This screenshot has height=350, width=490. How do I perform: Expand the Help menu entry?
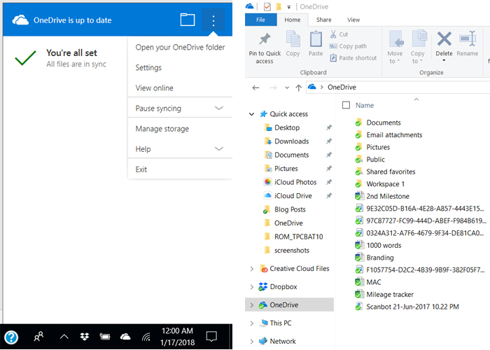pyautogui.click(x=180, y=148)
